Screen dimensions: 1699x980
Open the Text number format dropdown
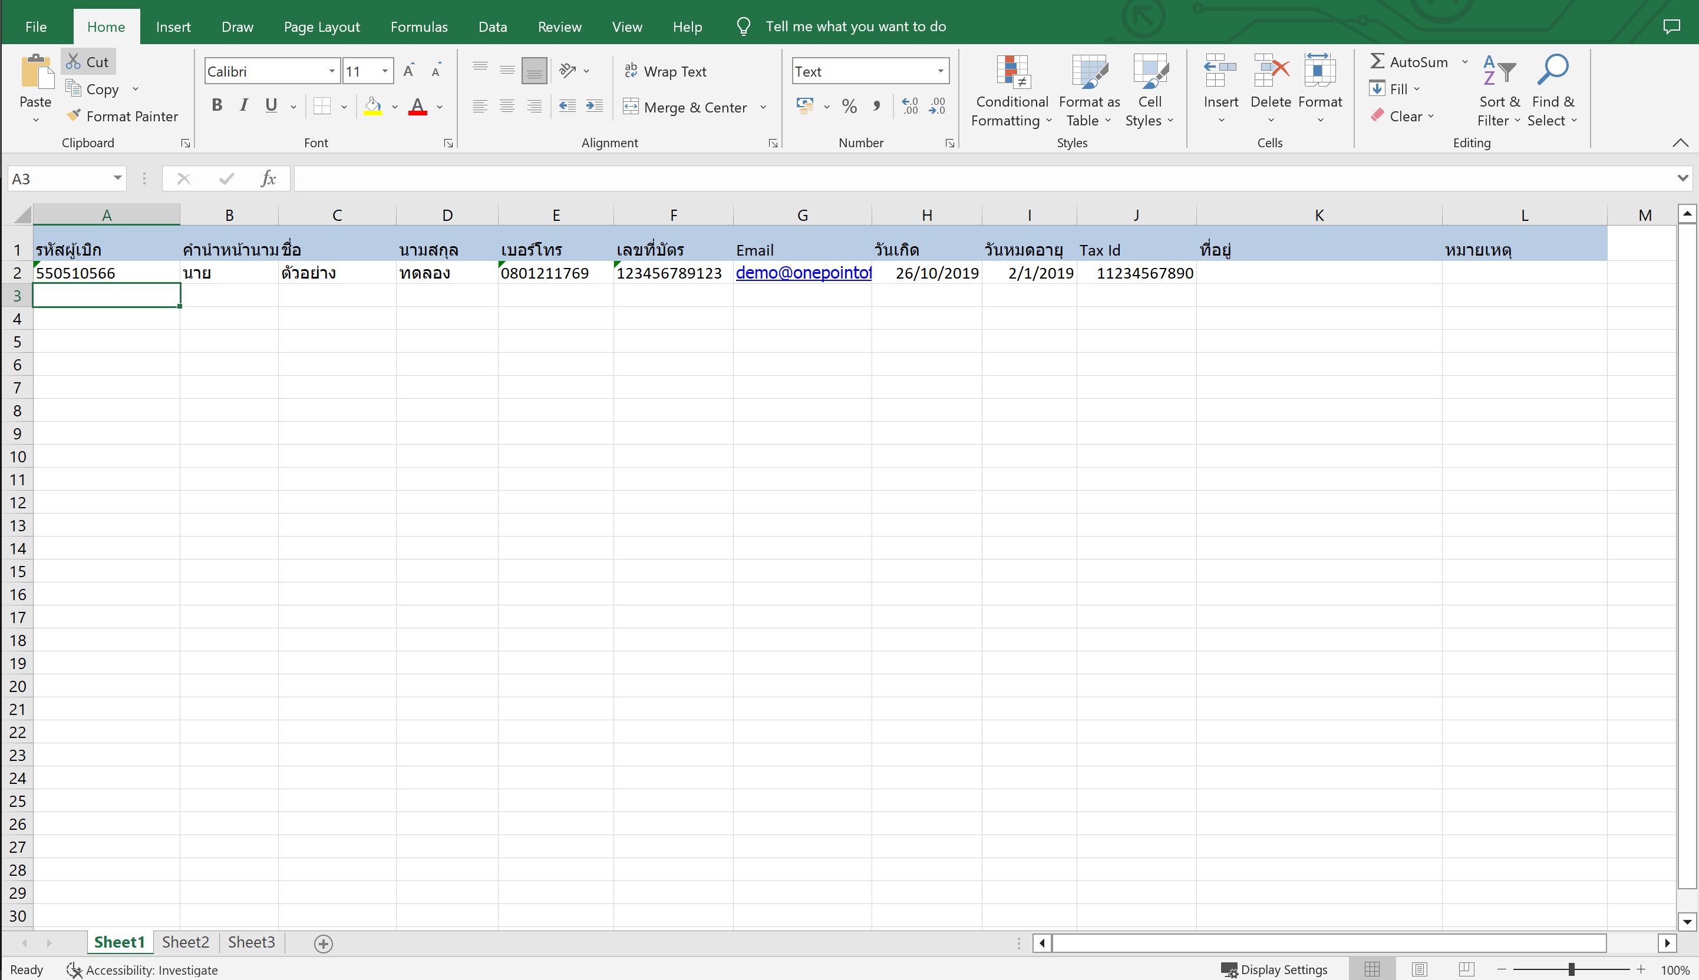coord(940,71)
